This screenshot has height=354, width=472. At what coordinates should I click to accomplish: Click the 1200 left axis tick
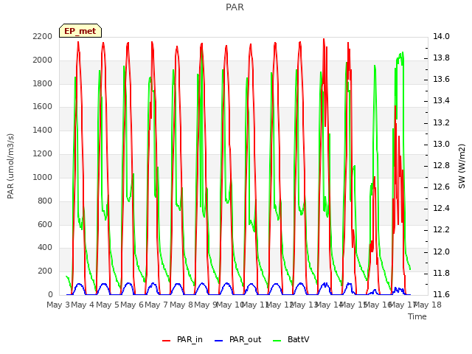click(x=43, y=153)
